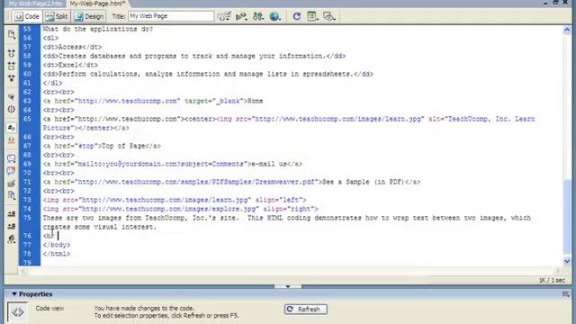Collapse the Properties panel triangle

pyautogui.click(x=14, y=294)
